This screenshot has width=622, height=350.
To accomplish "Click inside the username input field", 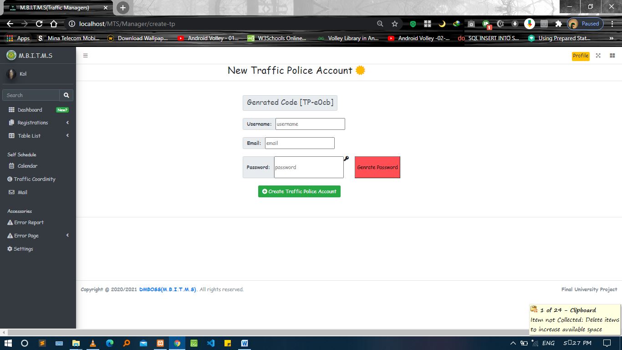I will (x=310, y=124).
